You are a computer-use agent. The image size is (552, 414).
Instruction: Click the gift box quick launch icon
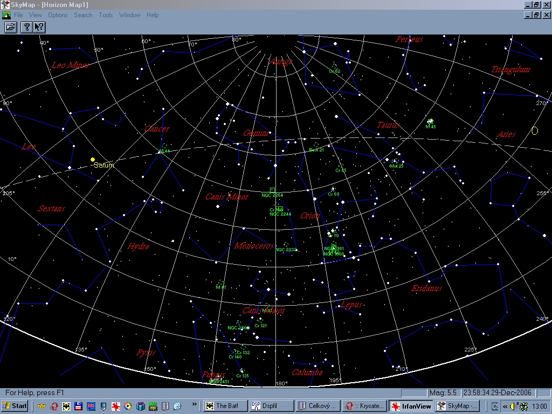(141, 406)
